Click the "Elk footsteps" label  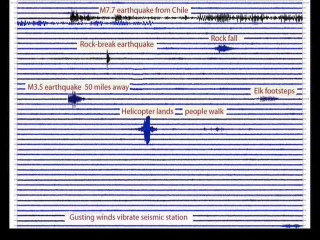click(x=274, y=91)
